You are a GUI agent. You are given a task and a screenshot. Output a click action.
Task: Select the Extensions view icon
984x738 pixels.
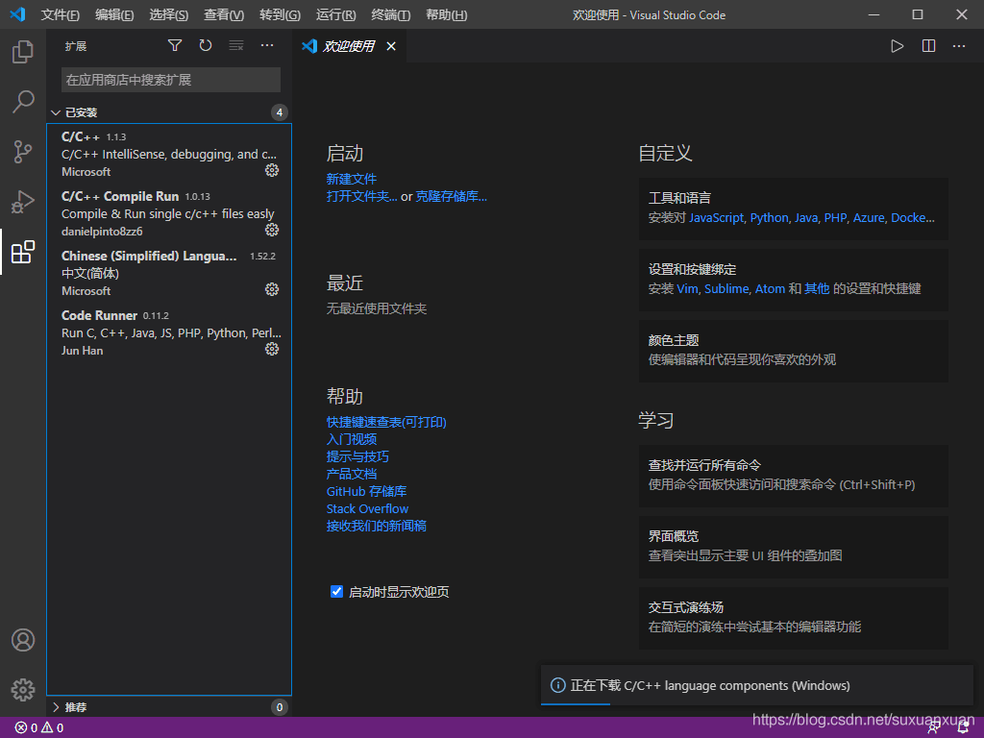click(x=23, y=252)
